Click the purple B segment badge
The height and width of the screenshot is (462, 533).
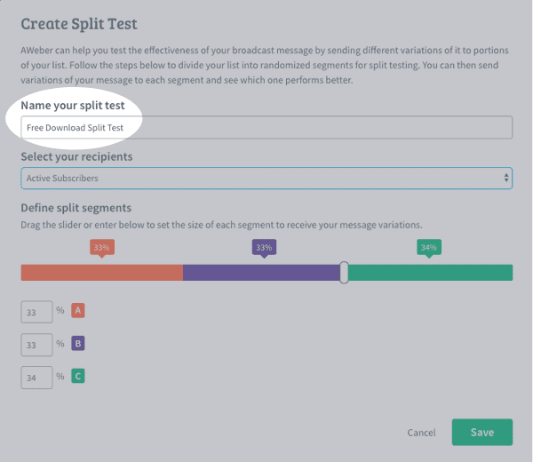pyautogui.click(x=78, y=344)
